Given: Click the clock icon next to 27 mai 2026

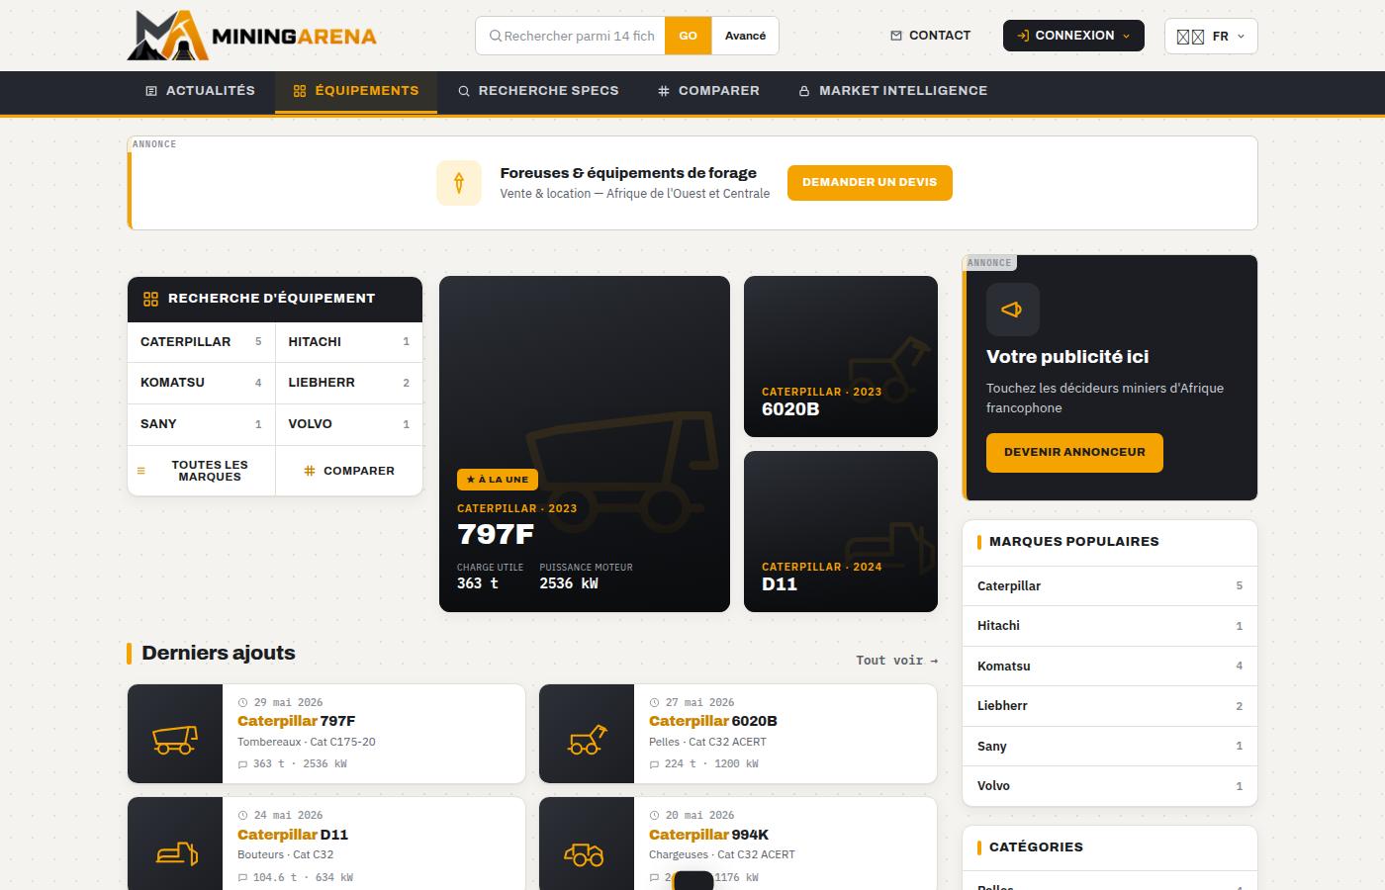Looking at the screenshot, I should pyautogui.click(x=655, y=703).
